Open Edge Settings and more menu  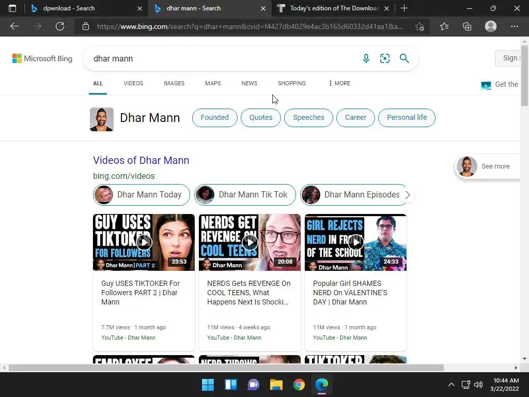click(x=514, y=26)
